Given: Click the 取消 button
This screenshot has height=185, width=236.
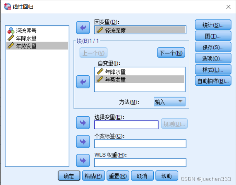Looking at the screenshot, I should [142, 176].
